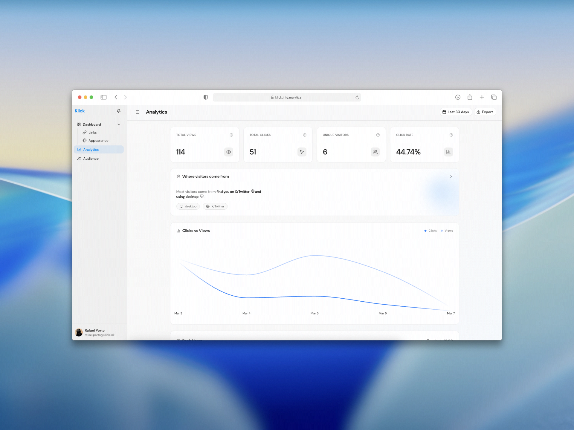Image resolution: width=574 pixels, height=430 pixels.
Task: Click the Click Rate chart icon
Action: coord(448,152)
